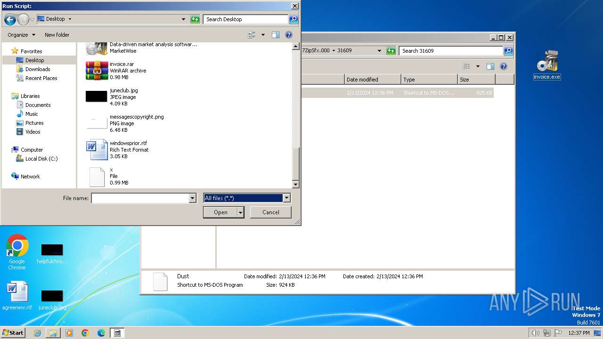Open Internet Explorer from the taskbar

[37, 333]
